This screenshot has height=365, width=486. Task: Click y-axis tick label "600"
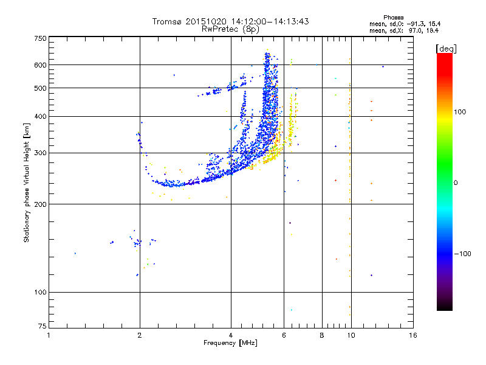(x=41, y=65)
